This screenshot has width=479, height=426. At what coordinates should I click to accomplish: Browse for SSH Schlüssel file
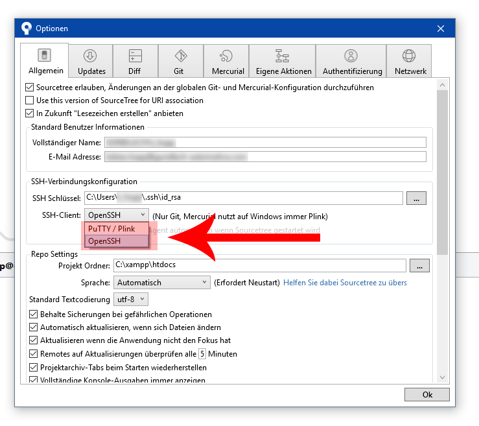[416, 198]
